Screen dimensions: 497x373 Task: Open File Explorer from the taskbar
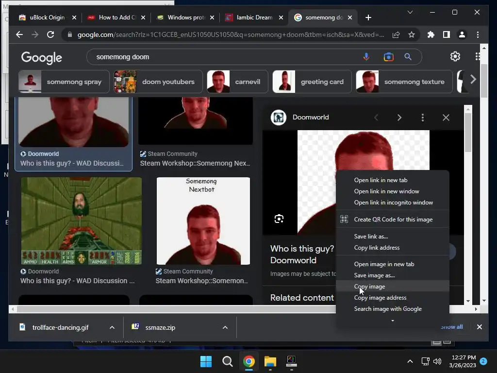(x=270, y=361)
